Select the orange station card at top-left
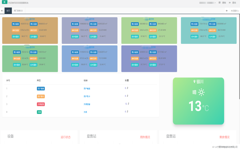240x149 pixels. (30, 30)
